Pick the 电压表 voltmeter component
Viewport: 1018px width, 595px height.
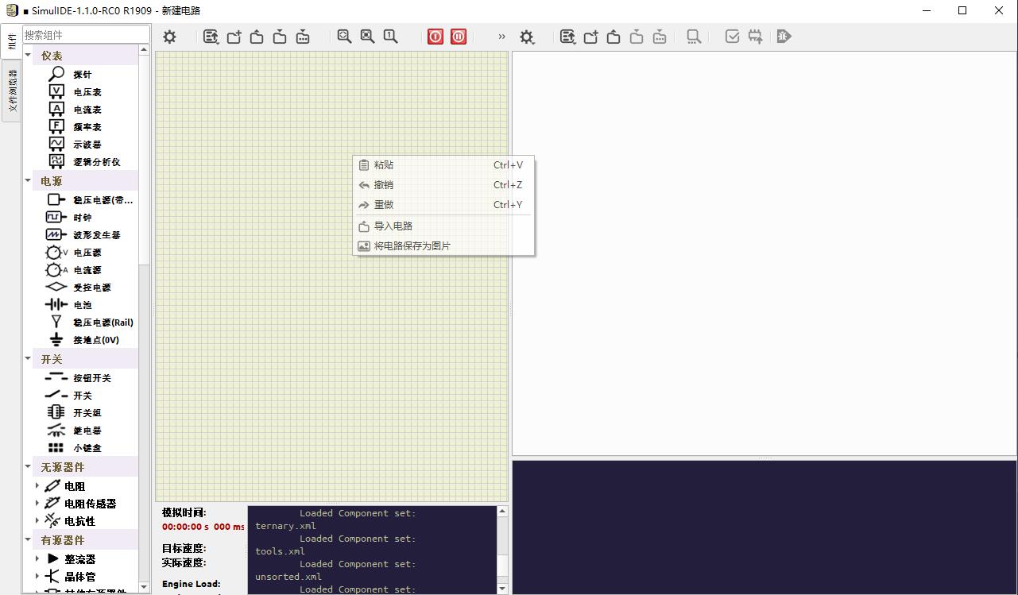[87, 92]
